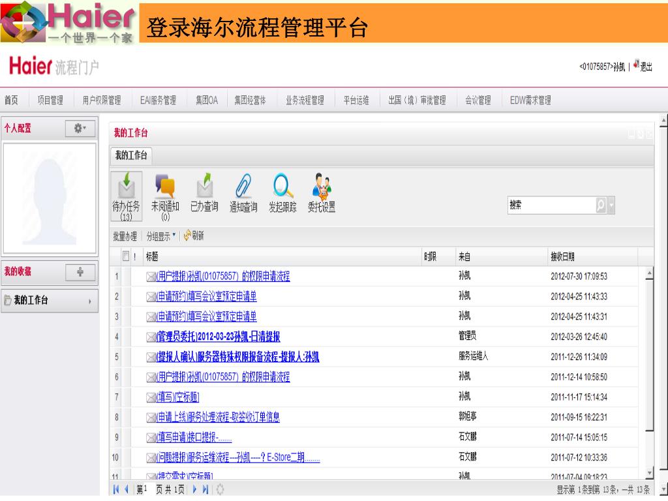Click sender 郭旭亭 in row 8
The image size is (668, 501).
pyautogui.click(x=467, y=417)
